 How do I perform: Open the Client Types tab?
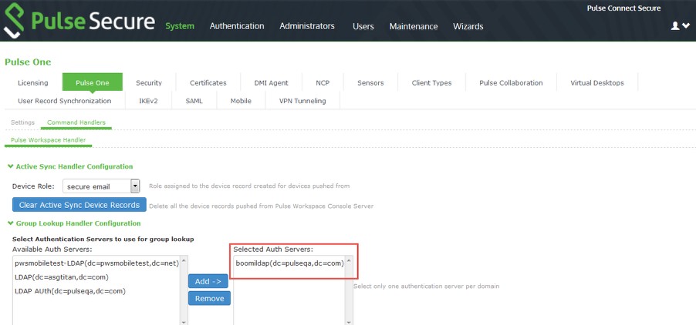click(431, 83)
